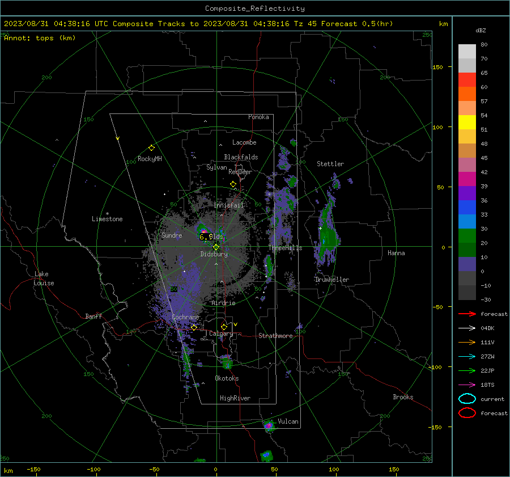This screenshot has width=510, height=477.
Task: Click the 'Innisfail' city label
Action: click(229, 205)
